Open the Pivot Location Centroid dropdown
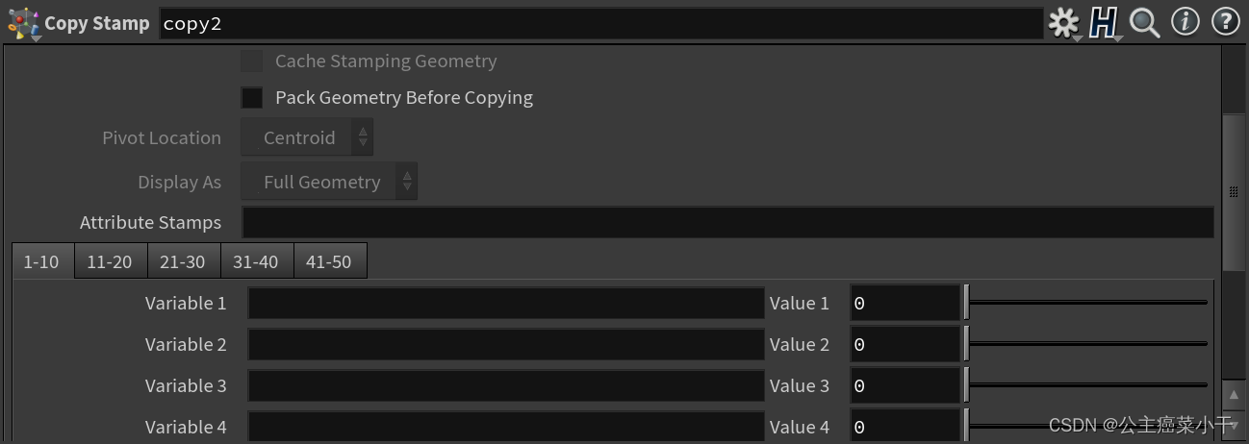The height and width of the screenshot is (444, 1249). [x=306, y=137]
